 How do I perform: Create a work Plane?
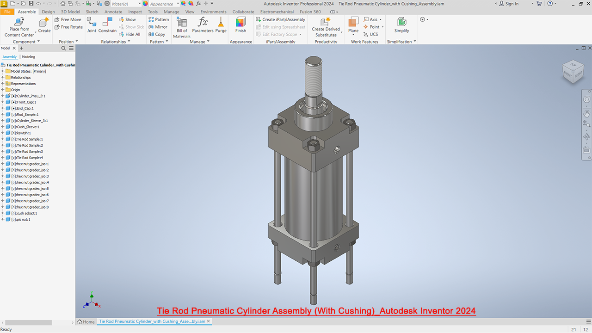[x=353, y=25]
